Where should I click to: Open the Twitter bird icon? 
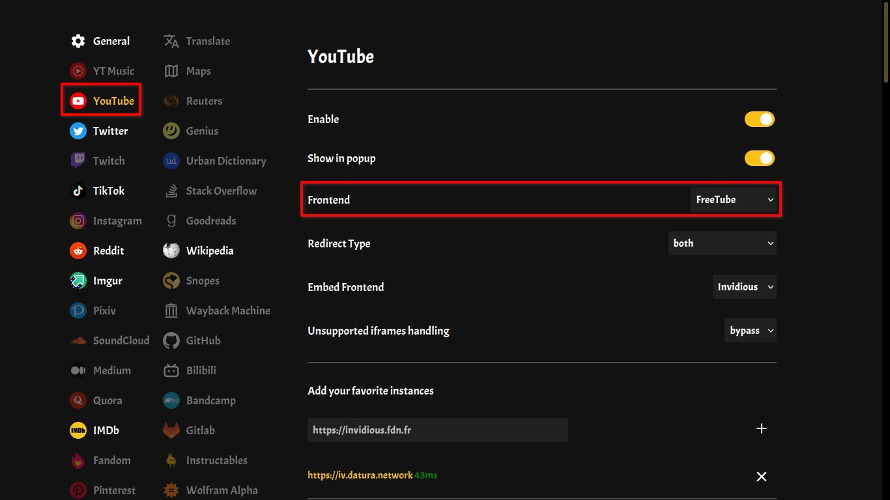[x=78, y=131]
